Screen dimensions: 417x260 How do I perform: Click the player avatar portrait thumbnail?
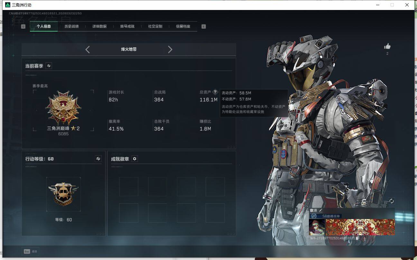click(317, 227)
